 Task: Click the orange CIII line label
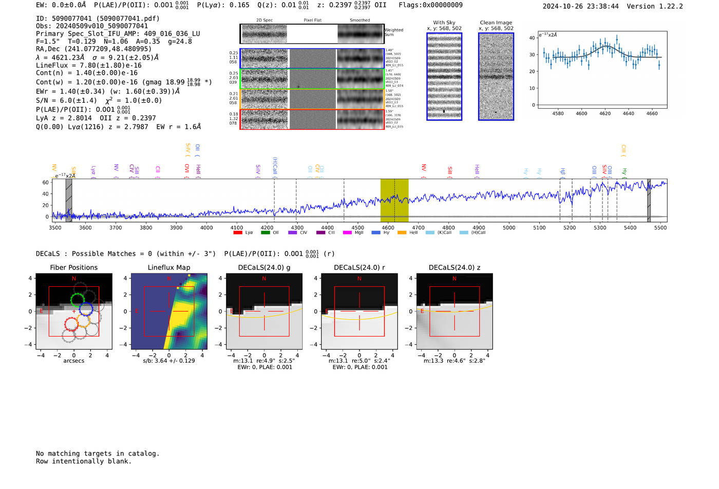point(623,150)
